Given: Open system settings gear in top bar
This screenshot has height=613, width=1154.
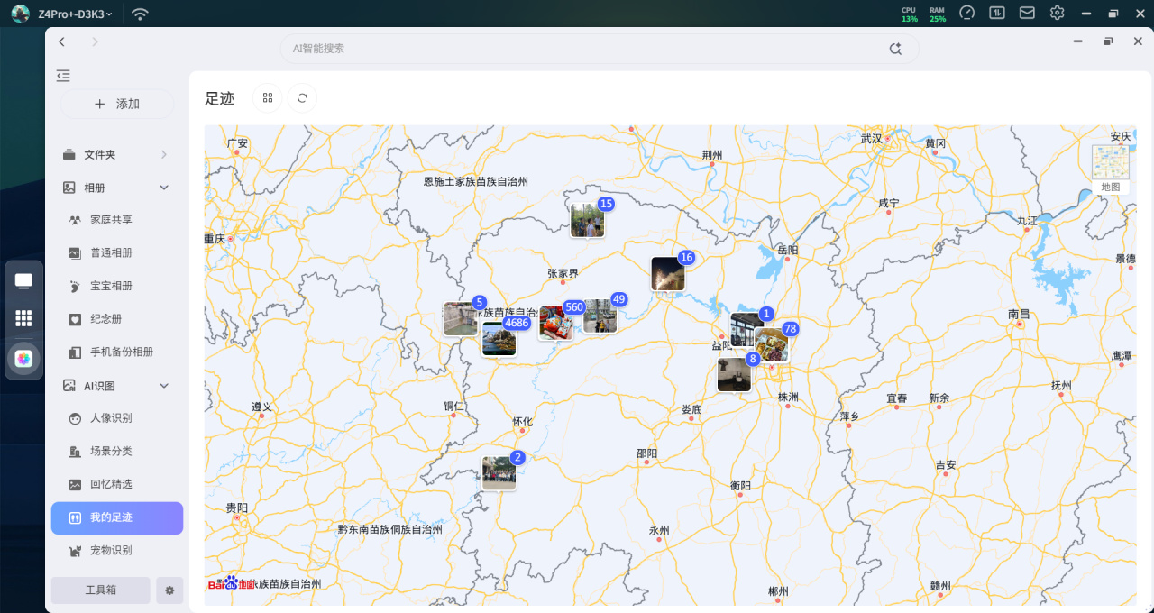Looking at the screenshot, I should coord(1057,13).
